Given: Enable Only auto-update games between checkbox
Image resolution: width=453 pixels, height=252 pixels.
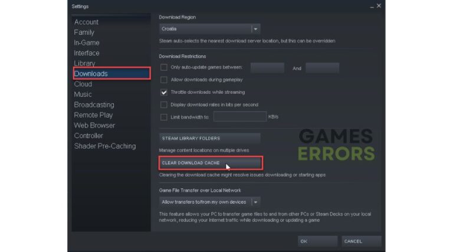Looking at the screenshot, I should coord(164,67).
